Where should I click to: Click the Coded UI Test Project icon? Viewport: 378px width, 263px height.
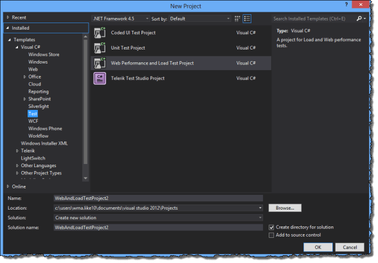coord(100,33)
